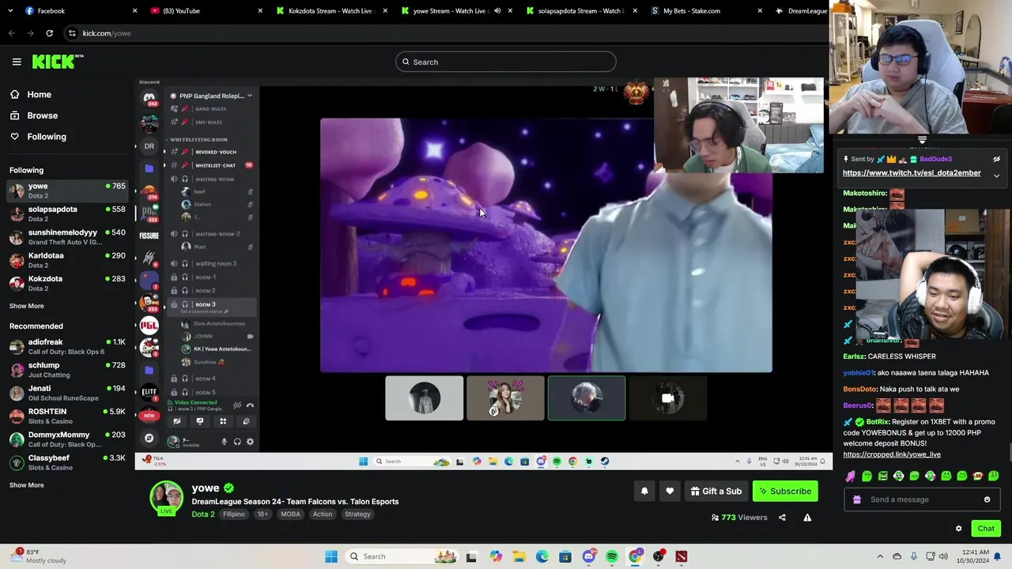Follow yowe with the heart button
1012x569 pixels.
pyautogui.click(x=670, y=492)
